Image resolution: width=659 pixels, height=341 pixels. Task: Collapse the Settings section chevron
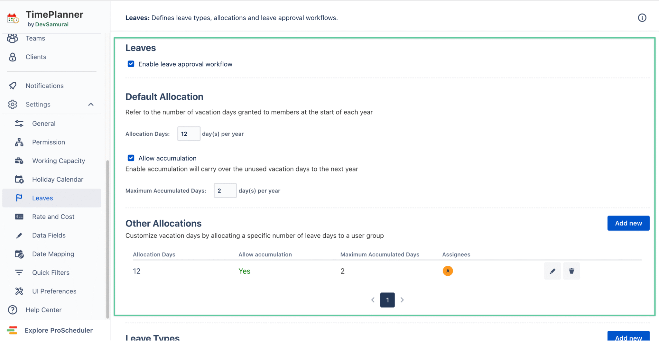coord(91,104)
